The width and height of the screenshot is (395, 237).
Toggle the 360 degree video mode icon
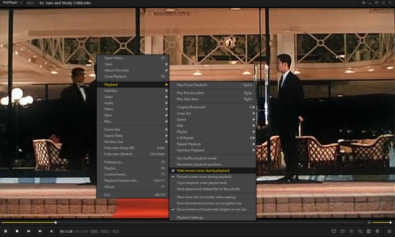(343, 231)
